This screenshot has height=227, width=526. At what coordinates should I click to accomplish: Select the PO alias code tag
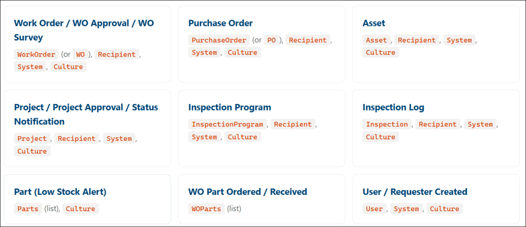271,40
